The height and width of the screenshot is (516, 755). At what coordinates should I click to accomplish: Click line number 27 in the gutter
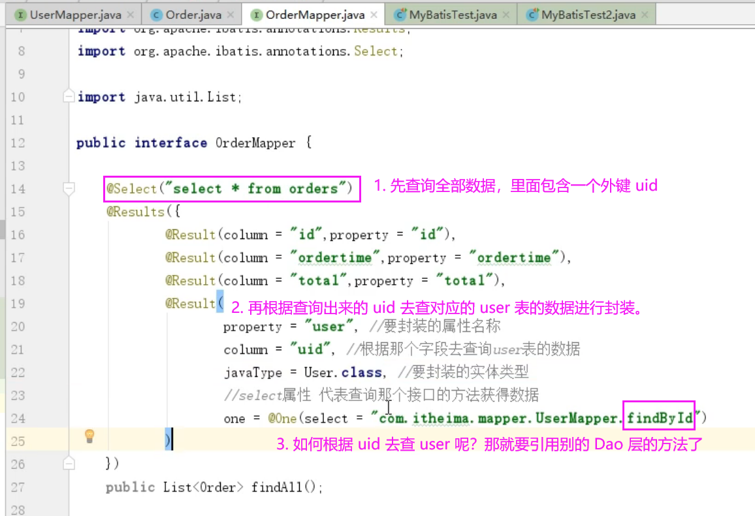(18, 487)
